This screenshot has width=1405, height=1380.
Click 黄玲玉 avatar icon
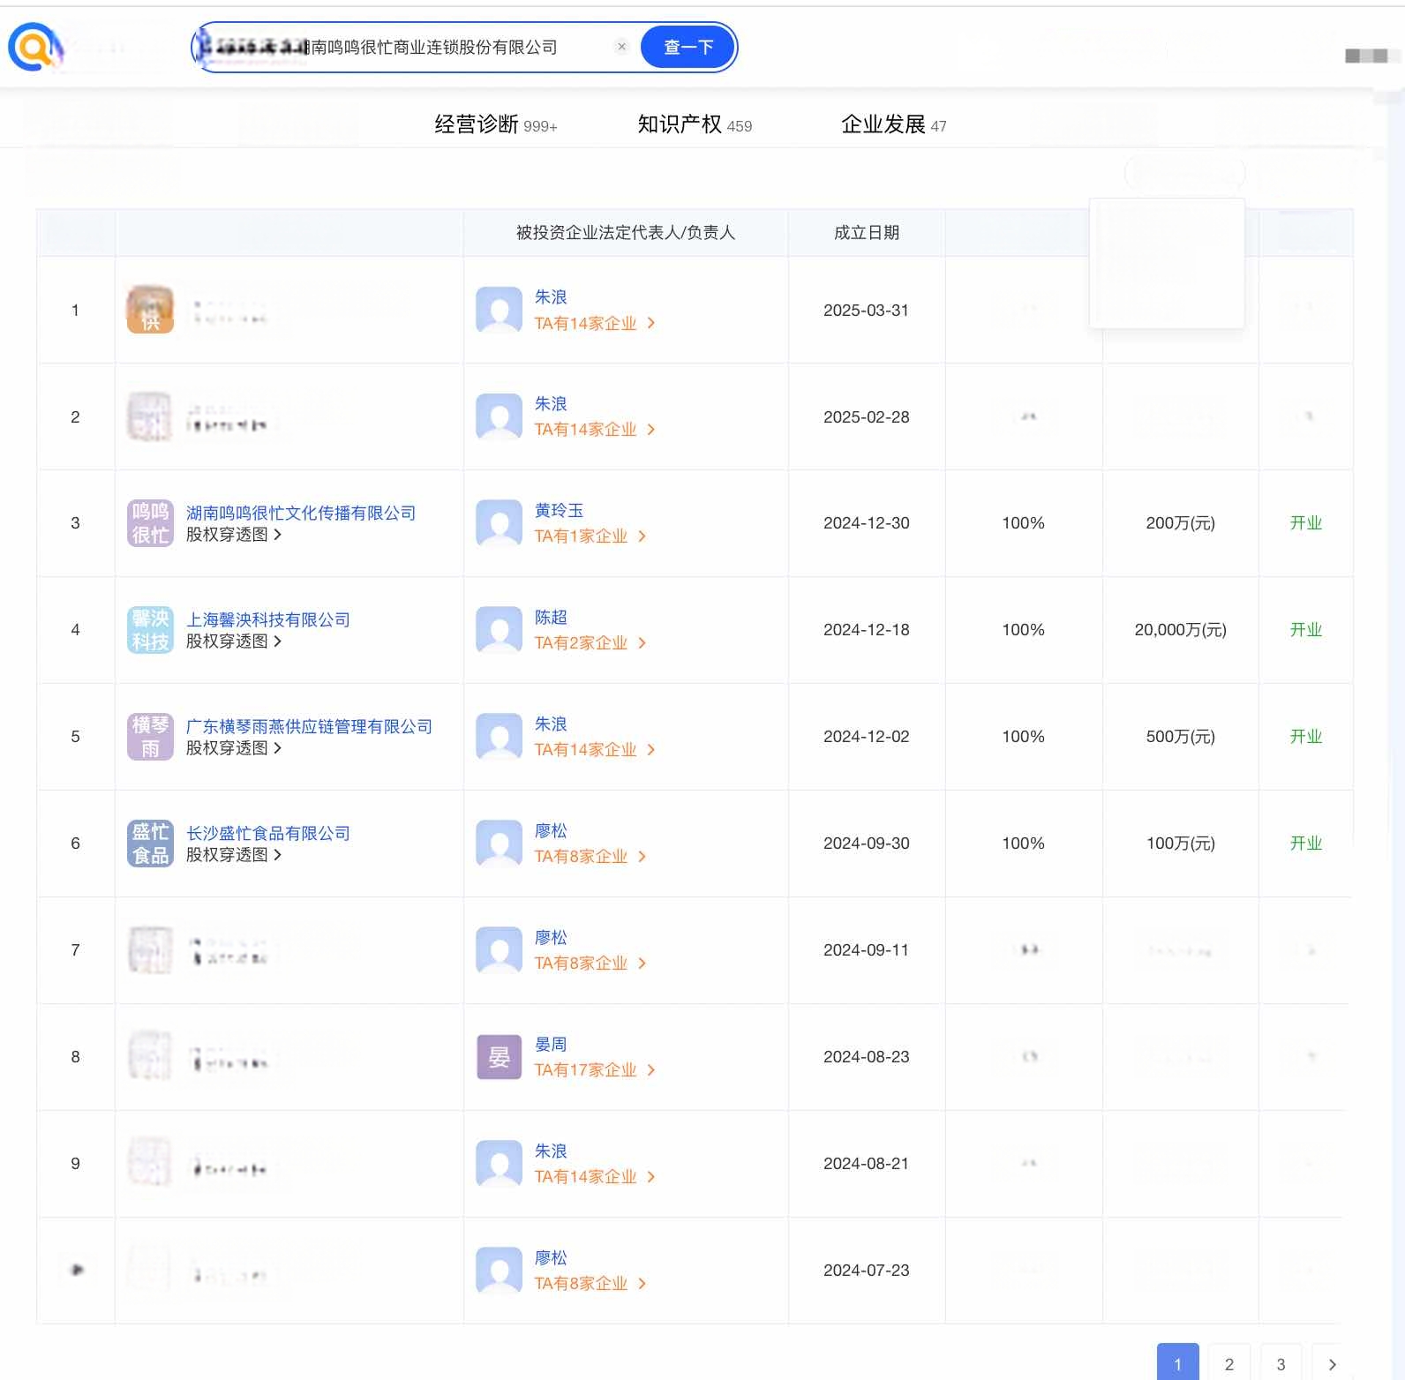(499, 523)
